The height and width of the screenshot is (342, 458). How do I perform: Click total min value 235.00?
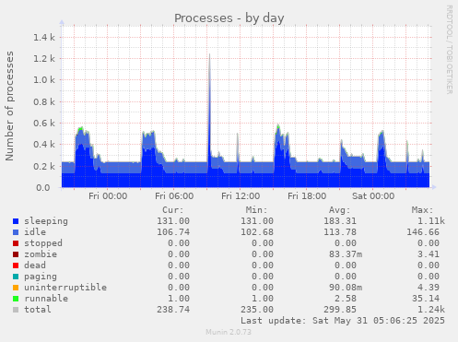coord(257,310)
